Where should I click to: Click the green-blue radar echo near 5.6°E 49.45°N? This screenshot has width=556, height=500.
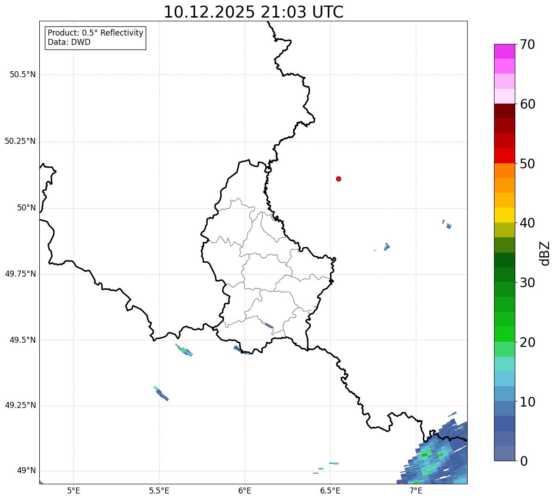tap(184, 350)
